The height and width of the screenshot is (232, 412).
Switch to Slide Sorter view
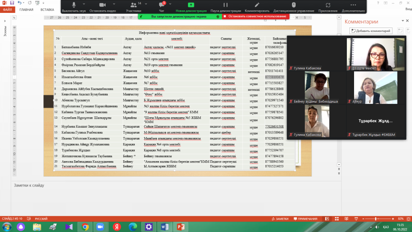click(337, 219)
